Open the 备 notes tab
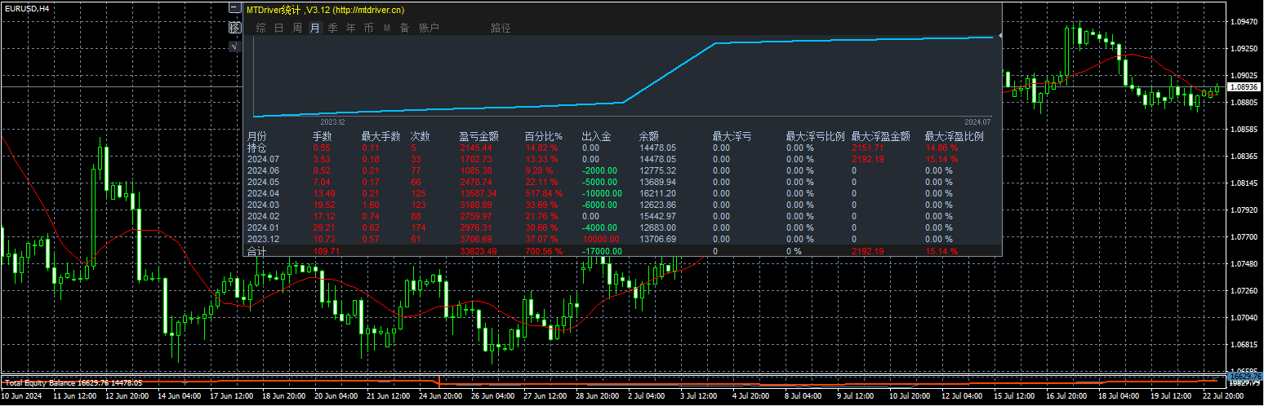Screen dimensions: 1264x406 pos(404,28)
